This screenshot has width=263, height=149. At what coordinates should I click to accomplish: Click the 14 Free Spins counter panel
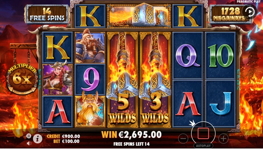click(47, 14)
